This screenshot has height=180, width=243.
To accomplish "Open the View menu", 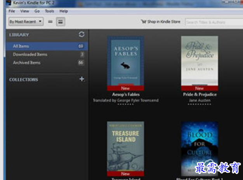I will coord(24,11).
